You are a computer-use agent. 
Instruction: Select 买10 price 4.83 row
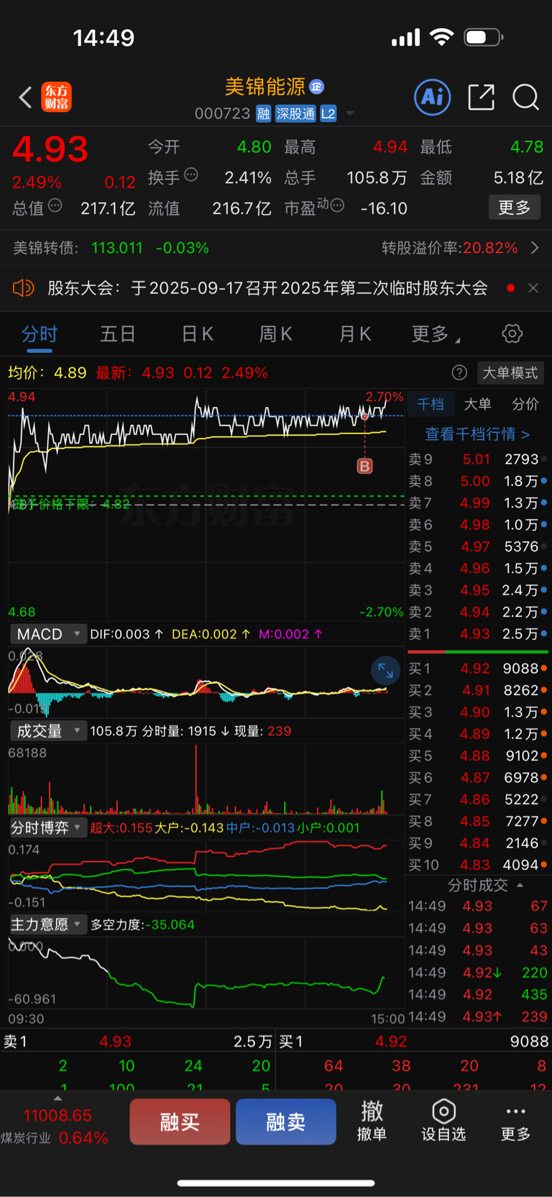478,865
